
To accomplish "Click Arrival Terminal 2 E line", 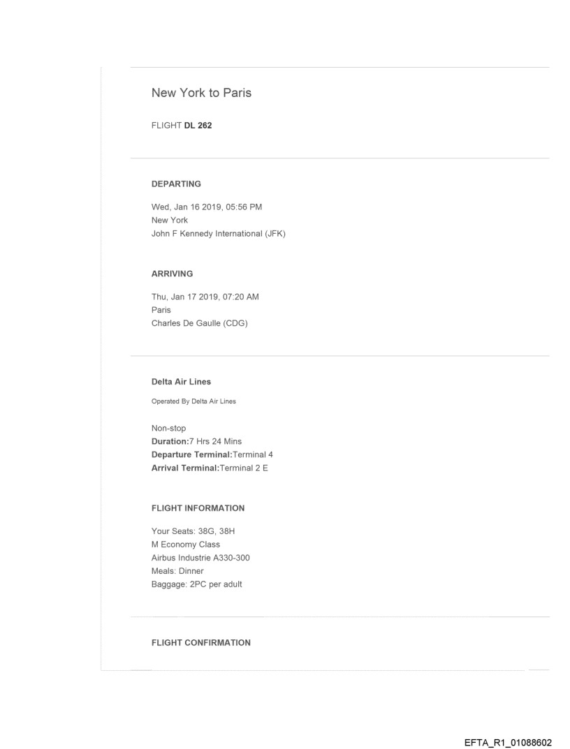I will point(210,468).
